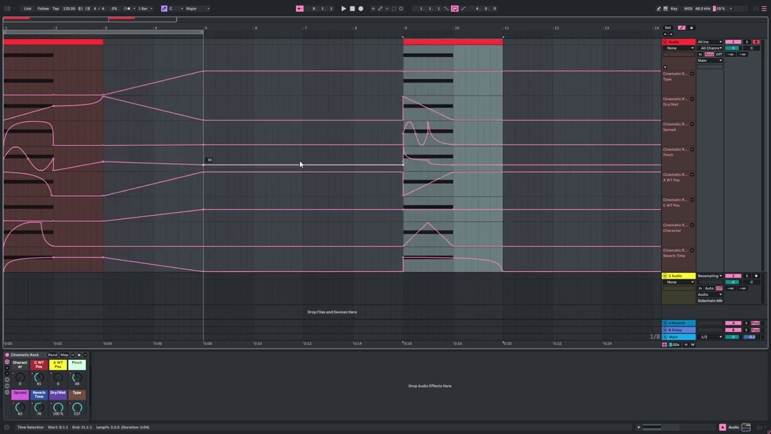771x434 pixels.
Task: Click the punch-in icon
Action: click(x=447, y=8)
